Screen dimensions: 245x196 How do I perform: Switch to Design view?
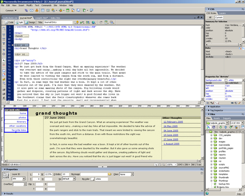coord(30,22)
